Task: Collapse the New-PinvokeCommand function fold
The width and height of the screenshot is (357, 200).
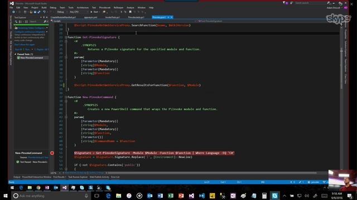Action: pos(66,97)
